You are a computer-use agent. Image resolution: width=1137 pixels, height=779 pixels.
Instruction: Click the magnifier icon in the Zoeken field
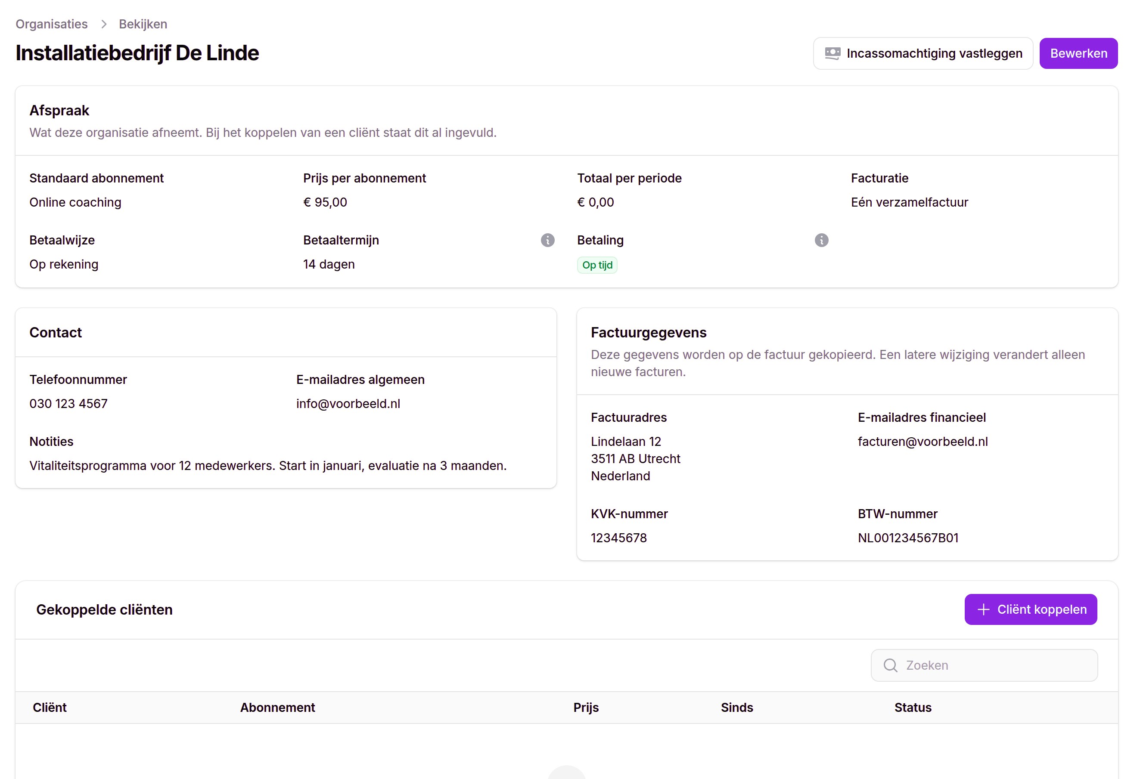pos(890,665)
